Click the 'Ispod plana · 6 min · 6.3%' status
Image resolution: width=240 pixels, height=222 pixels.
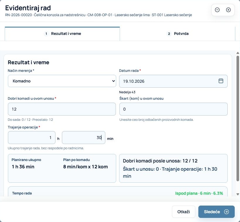(x=199, y=193)
